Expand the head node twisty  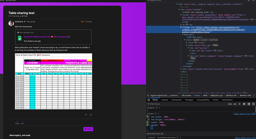point(187,43)
